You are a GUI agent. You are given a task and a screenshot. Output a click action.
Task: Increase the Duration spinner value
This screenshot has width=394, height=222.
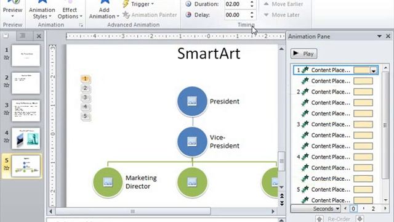tap(252, 2)
